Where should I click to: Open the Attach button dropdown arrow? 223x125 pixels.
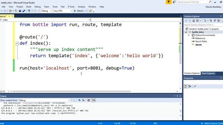pos(86,11)
